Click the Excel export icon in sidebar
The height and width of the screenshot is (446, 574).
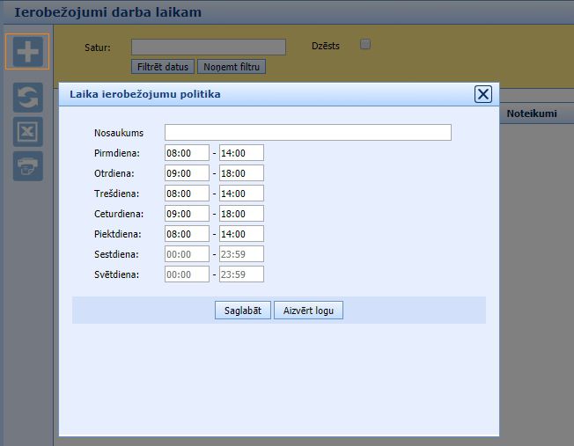click(x=27, y=132)
